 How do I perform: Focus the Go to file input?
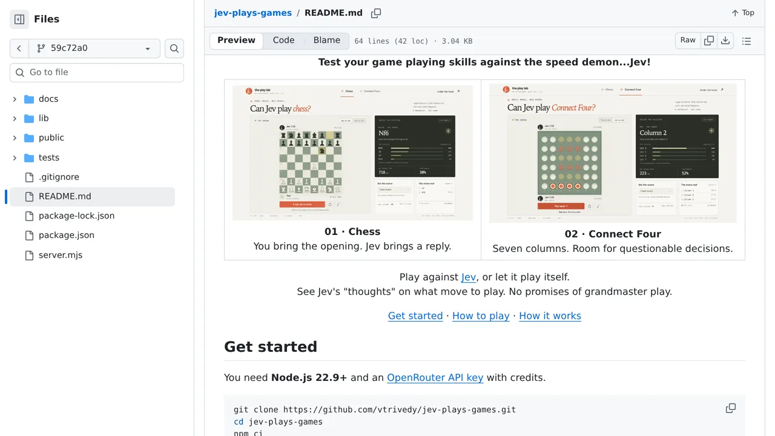pyautogui.click(x=97, y=73)
